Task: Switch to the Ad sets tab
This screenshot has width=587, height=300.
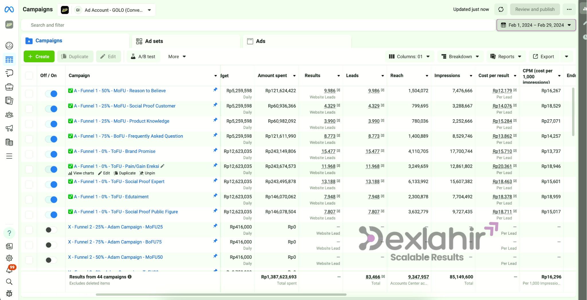Action: click(154, 41)
